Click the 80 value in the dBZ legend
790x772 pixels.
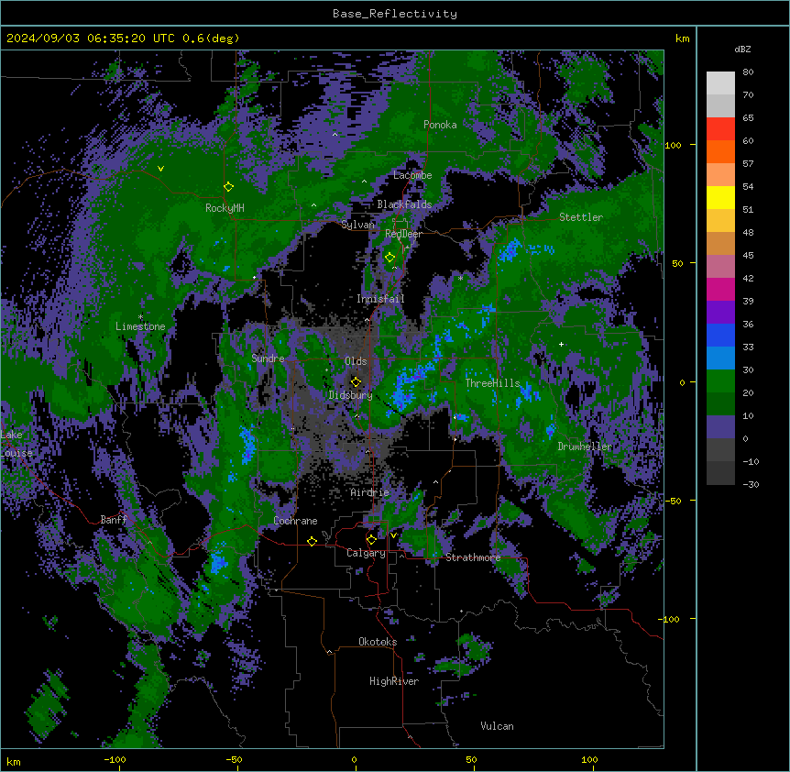(748, 72)
